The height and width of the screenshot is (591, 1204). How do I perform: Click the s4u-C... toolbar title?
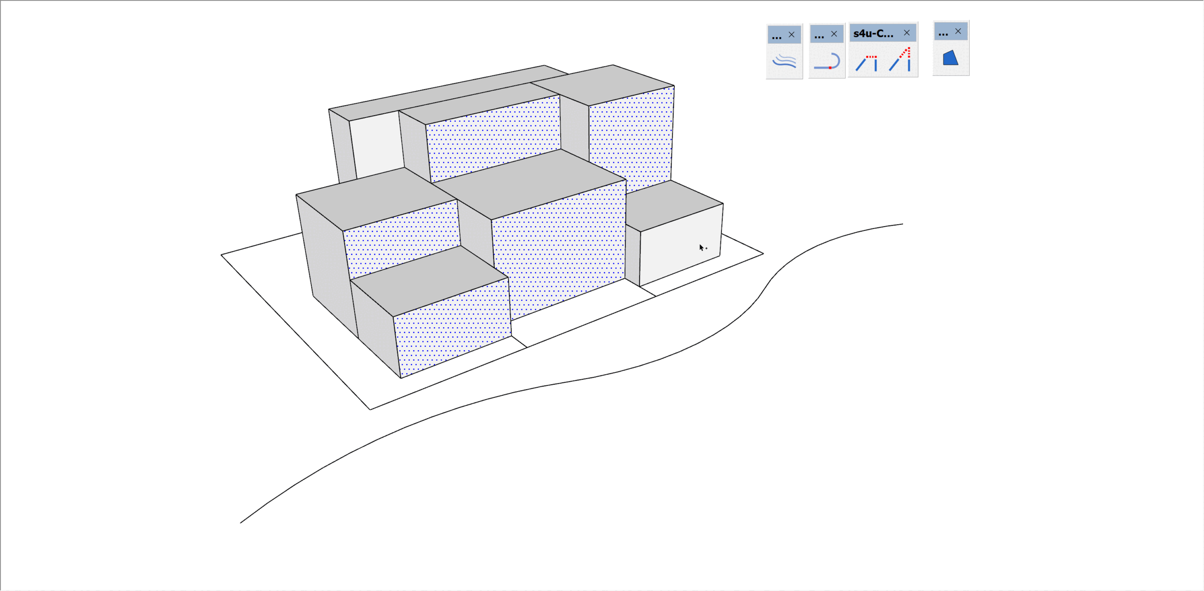(x=873, y=33)
